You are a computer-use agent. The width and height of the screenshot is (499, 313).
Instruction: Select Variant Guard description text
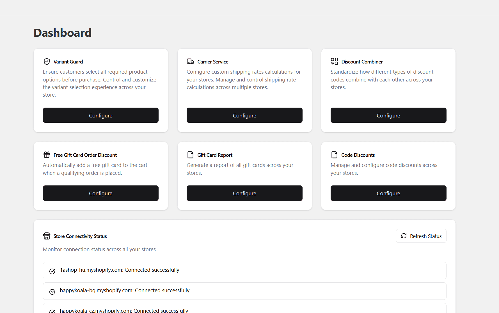click(100, 83)
